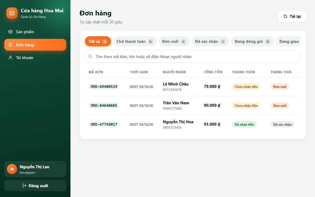The height and width of the screenshot is (197, 315).
Task: Click the Đơn hàng receipt icon
Action: 10,45
